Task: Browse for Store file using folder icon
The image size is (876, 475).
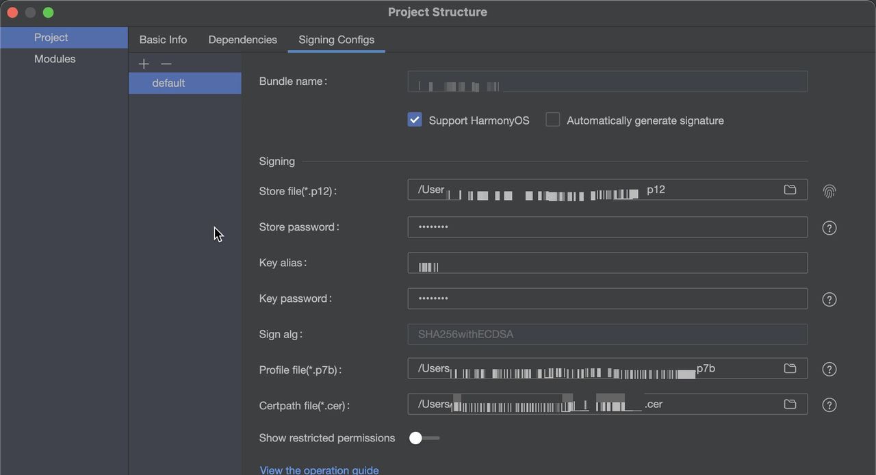Action: (790, 190)
